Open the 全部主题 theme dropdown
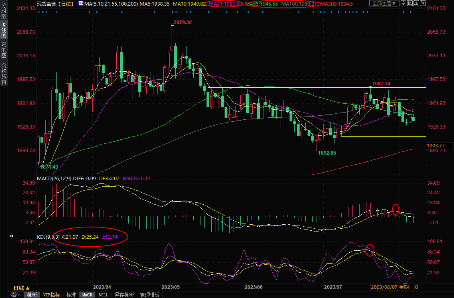 coord(384,3)
